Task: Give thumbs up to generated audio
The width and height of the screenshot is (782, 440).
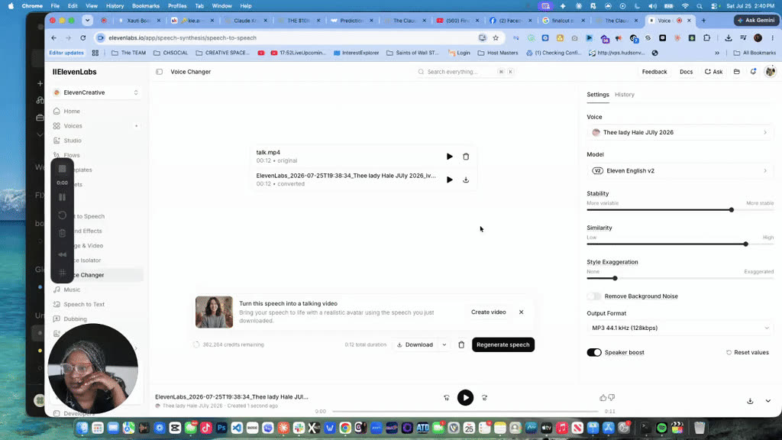Action: (603, 397)
